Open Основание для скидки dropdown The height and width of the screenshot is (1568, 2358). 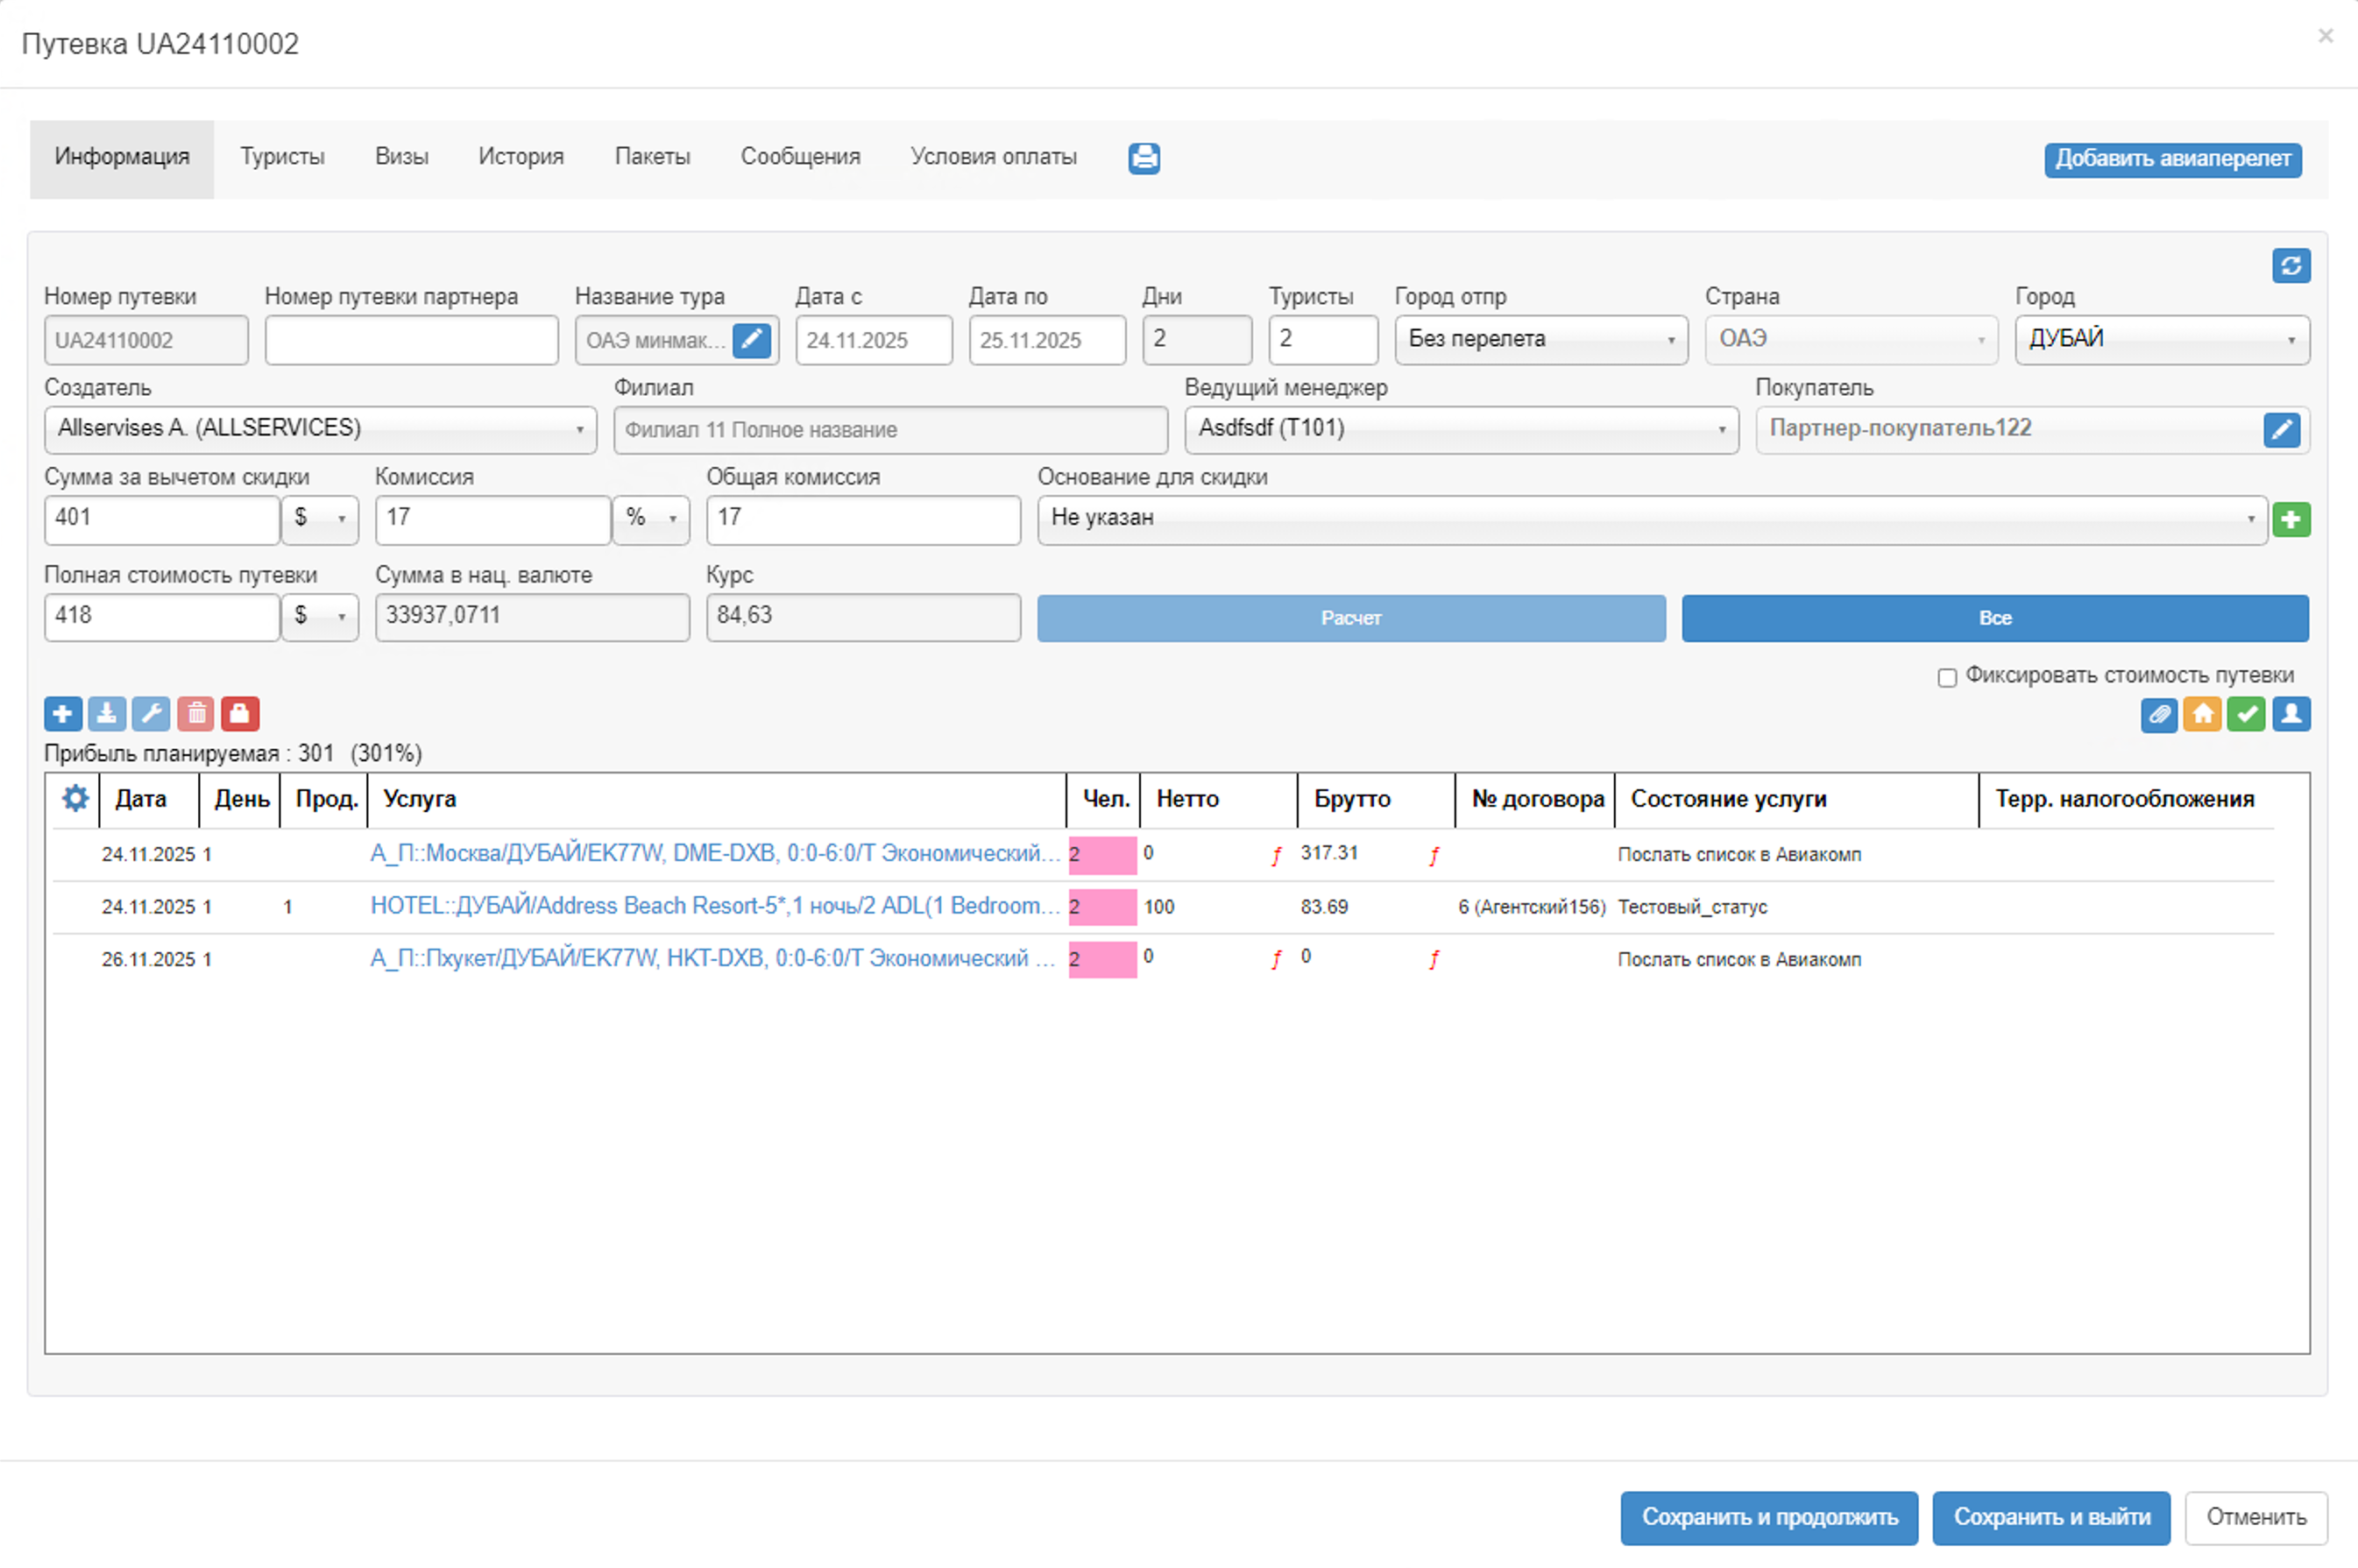1651,519
